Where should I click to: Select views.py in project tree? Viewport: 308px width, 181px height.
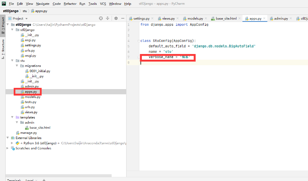pyautogui.click(x=31, y=112)
